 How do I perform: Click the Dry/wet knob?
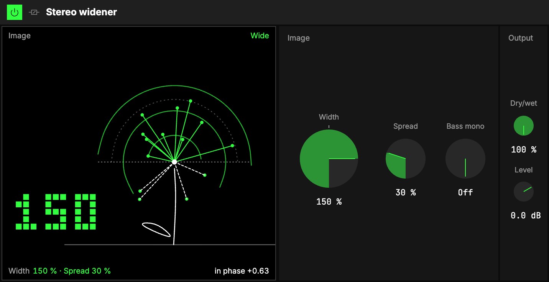pos(524,126)
